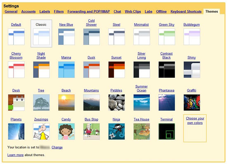
Task: Apply the Candy girl theme picture
Action: 66,132
